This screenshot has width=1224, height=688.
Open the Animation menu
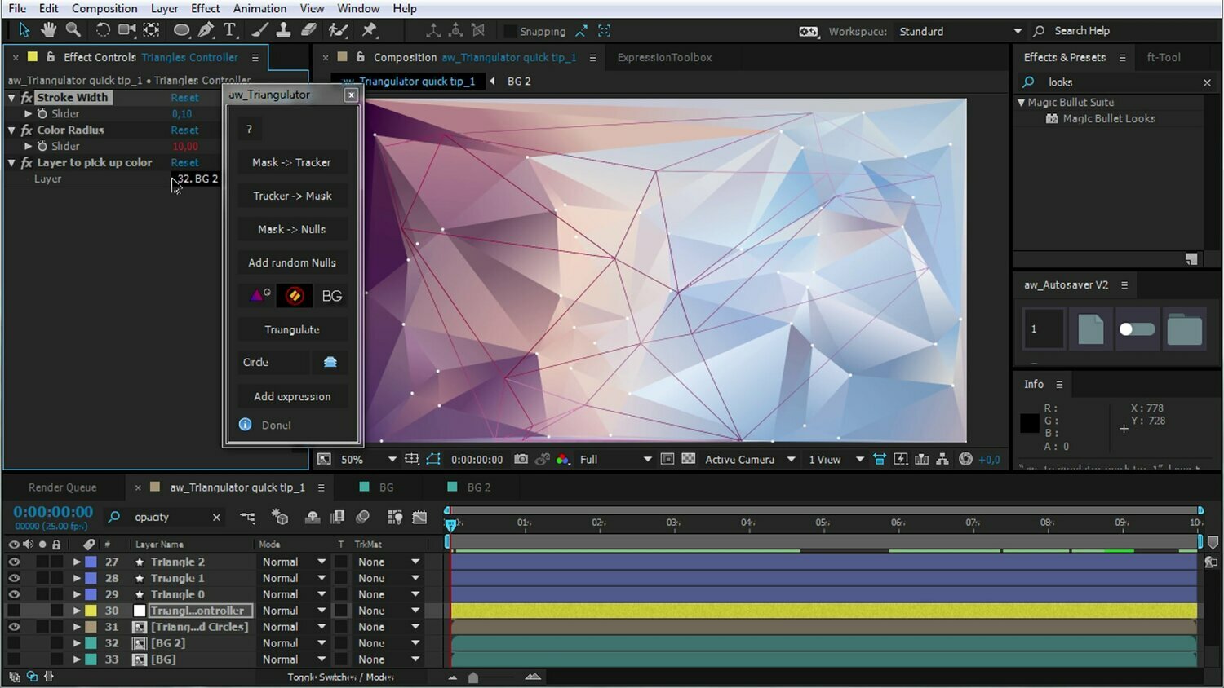[259, 8]
